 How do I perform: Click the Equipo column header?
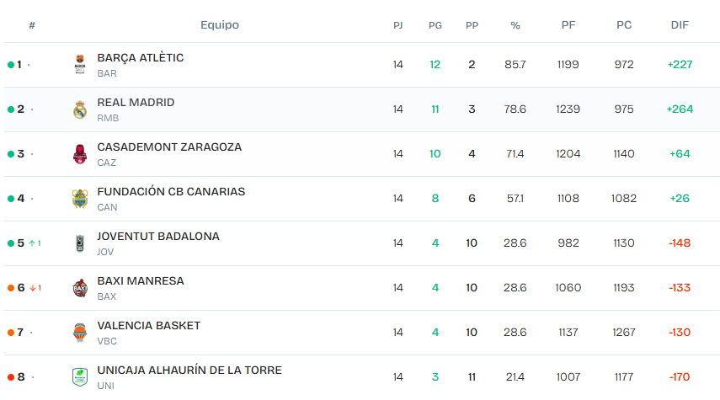pyautogui.click(x=220, y=25)
